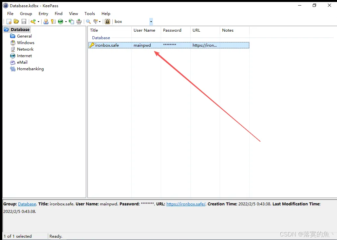Select the Internet group
This screenshot has width=337, height=240.
point(24,56)
